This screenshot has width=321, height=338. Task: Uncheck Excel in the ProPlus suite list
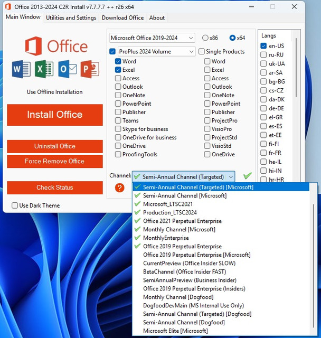118,70
